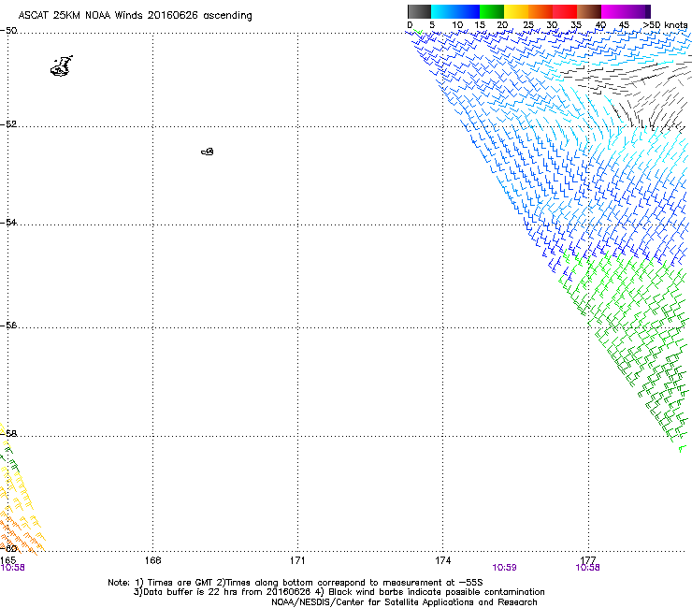Click the '40' tick label on the legend
The width and height of the screenshot is (692, 608).
coord(600,25)
